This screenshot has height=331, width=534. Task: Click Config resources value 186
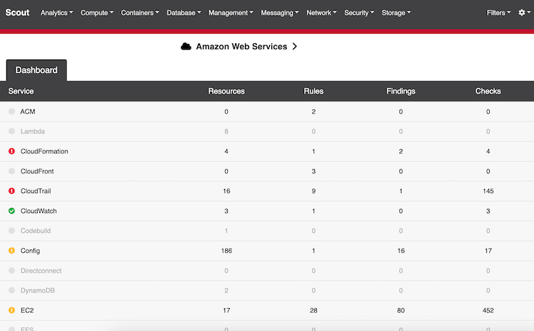(226, 251)
